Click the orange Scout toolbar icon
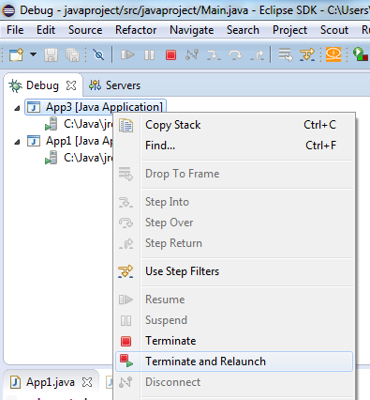 (333, 54)
